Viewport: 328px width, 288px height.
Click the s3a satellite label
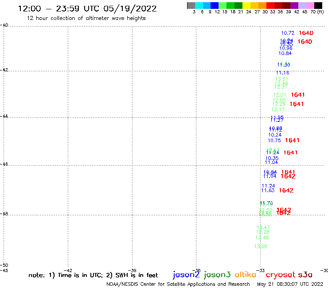pos(305,275)
